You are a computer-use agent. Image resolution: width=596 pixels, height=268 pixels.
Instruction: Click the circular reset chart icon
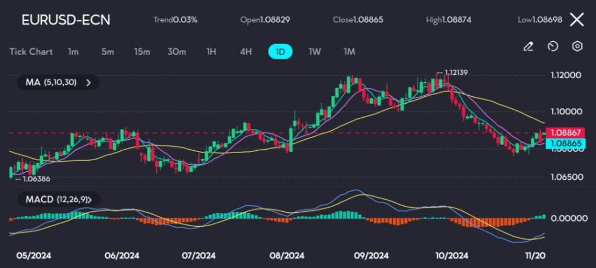pyautogui.click(x=553, y=46)
